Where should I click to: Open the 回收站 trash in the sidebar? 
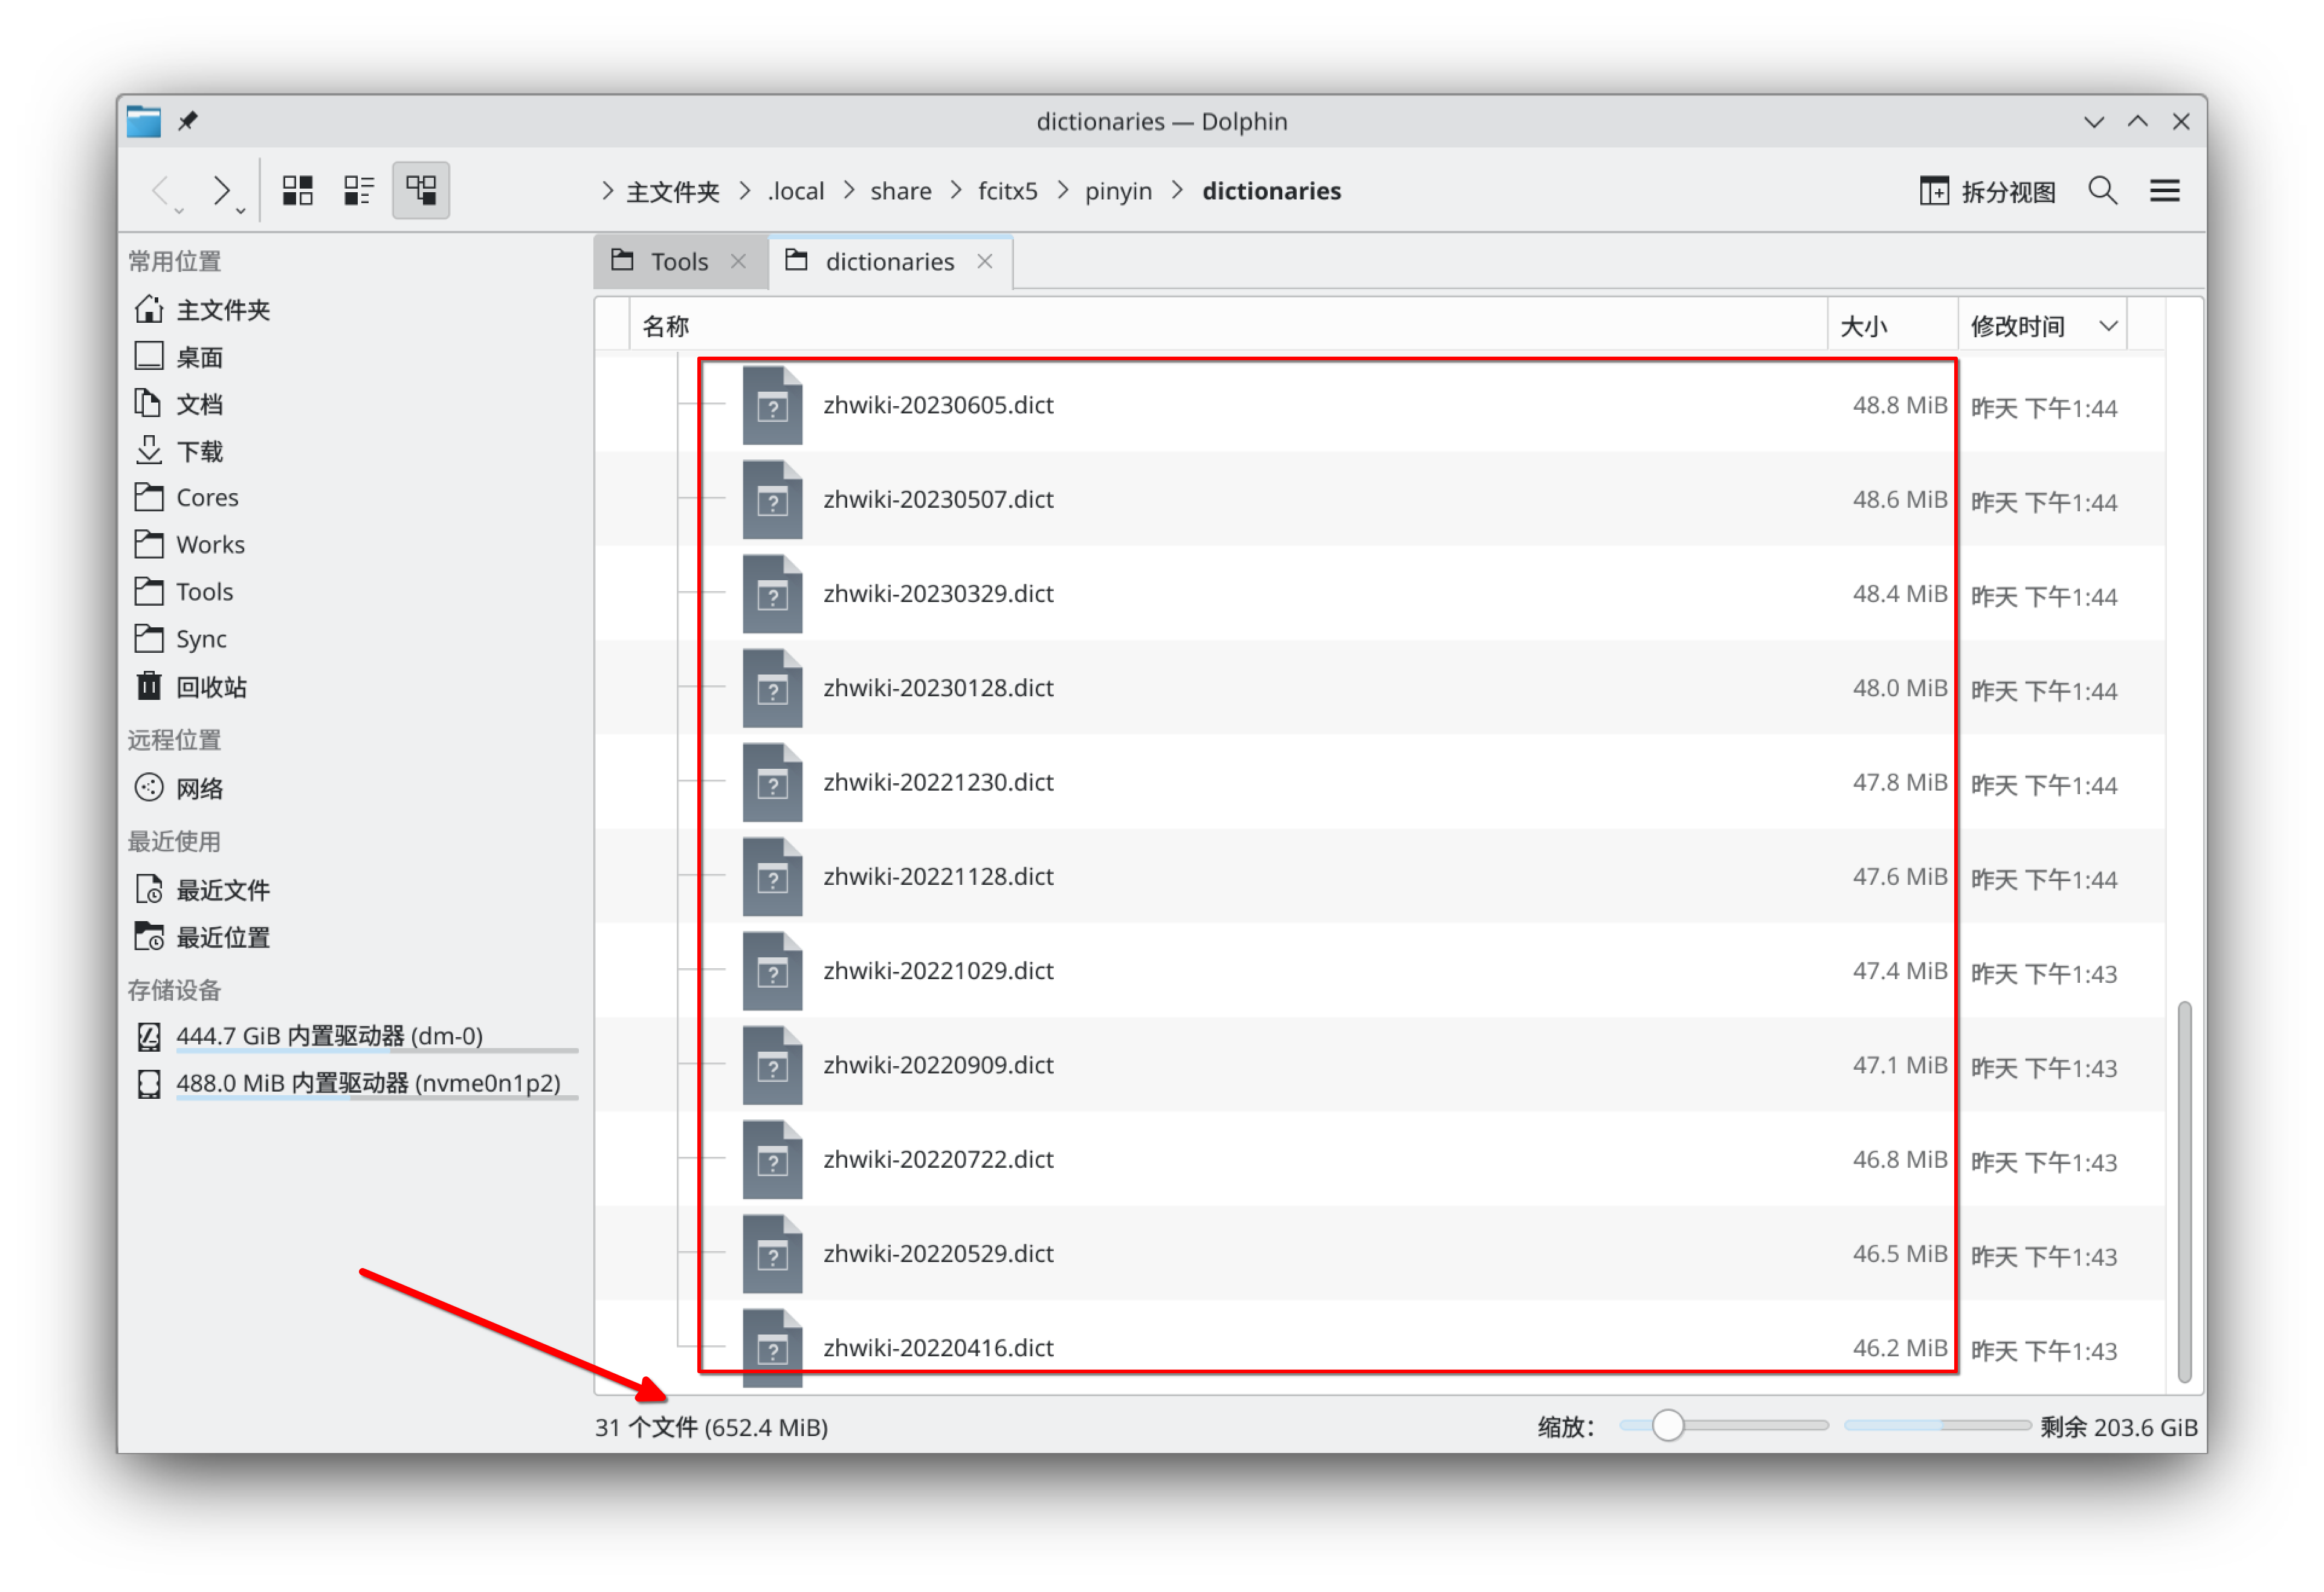(x=212, y=686)
